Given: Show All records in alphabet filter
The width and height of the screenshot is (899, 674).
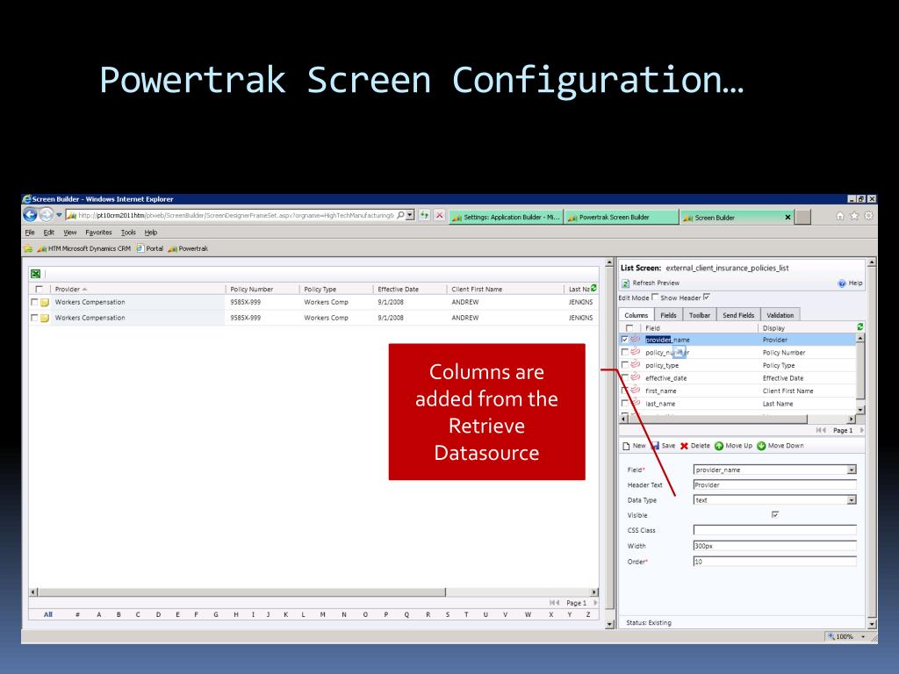Looking at the screenshot, I should (48, 614).
